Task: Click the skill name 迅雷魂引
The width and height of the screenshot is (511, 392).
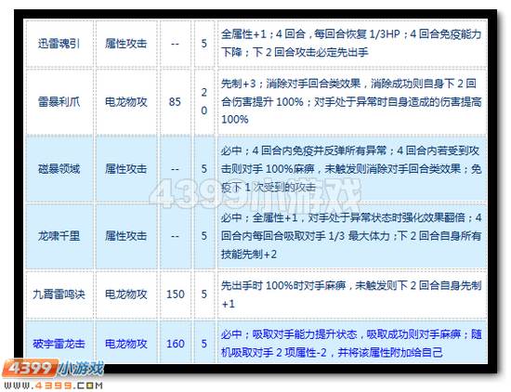Action: pyautogui.click(x=59, y=43)
